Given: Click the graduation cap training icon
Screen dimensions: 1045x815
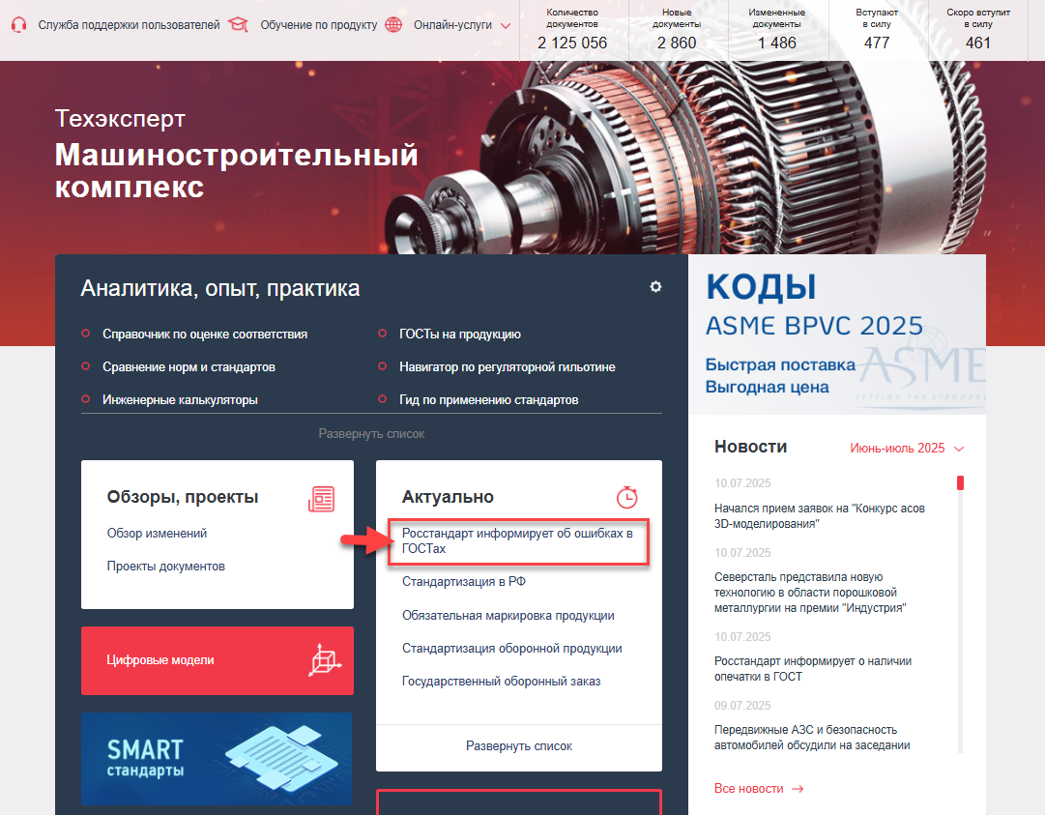Looking at the screenshot, I should pyautogui.click(x=238, y=25).
